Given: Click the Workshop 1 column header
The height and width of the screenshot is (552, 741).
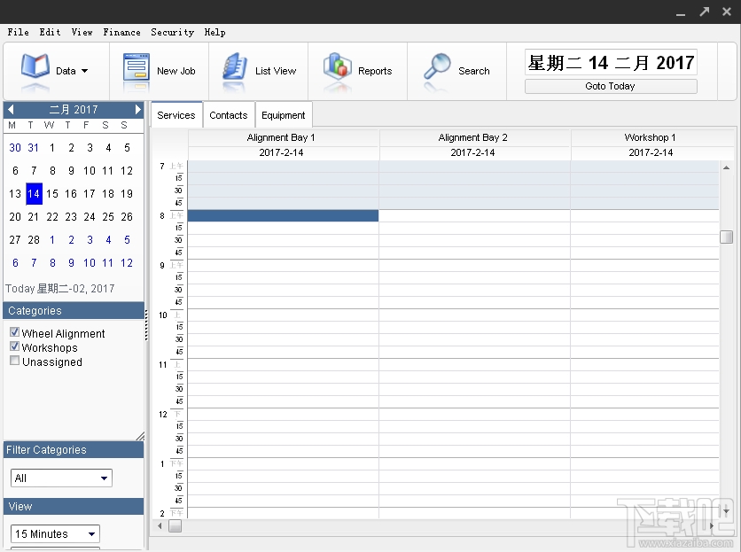Looking at the screenshot, I should pyautogui.click(x=651, y=137).
